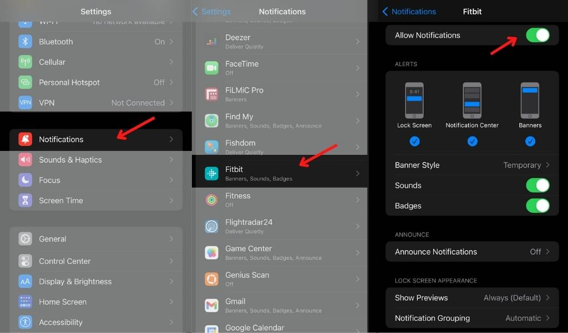The height and width of the screenshot is (333, 568).
Task: Toggle the Sounds switch for Fitbit
Action: coord(537,185)
